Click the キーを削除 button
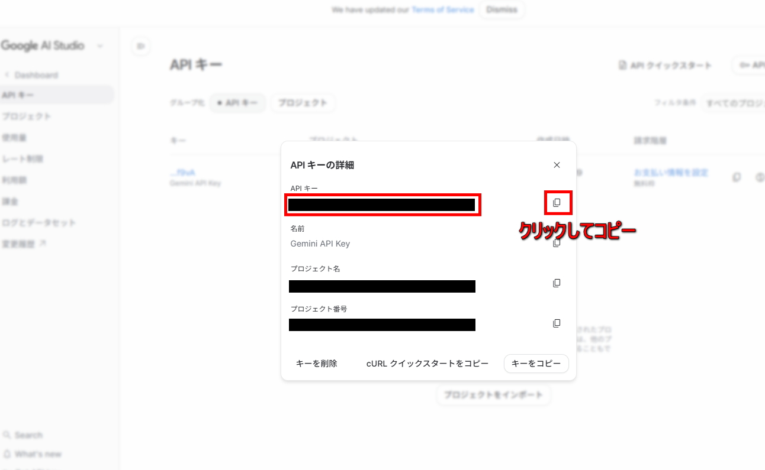The width and height of the screenshot is (765, 470). [x=317, y=364]
